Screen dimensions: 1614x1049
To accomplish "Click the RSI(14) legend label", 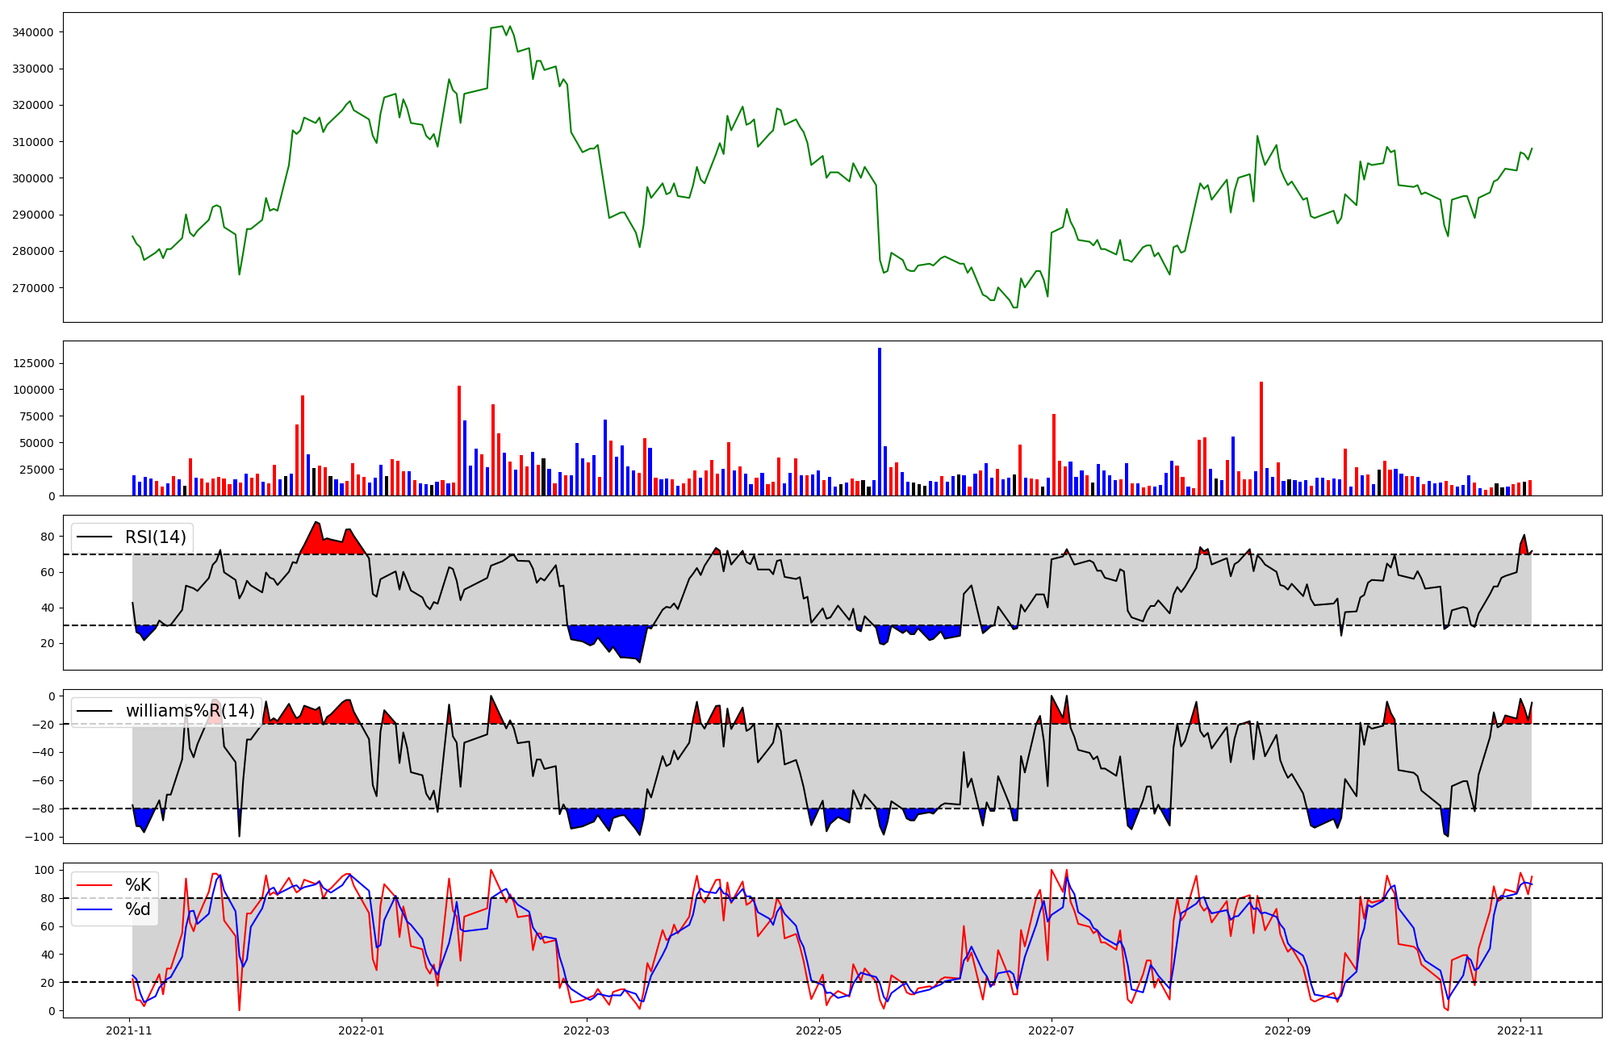I will [155, 537].
